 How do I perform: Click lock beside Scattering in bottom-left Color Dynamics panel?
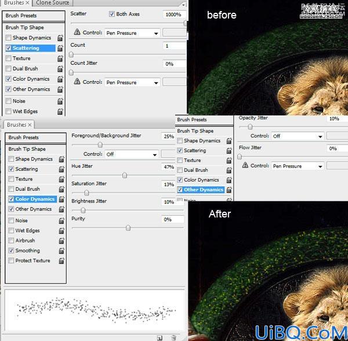tap(61, 169)
